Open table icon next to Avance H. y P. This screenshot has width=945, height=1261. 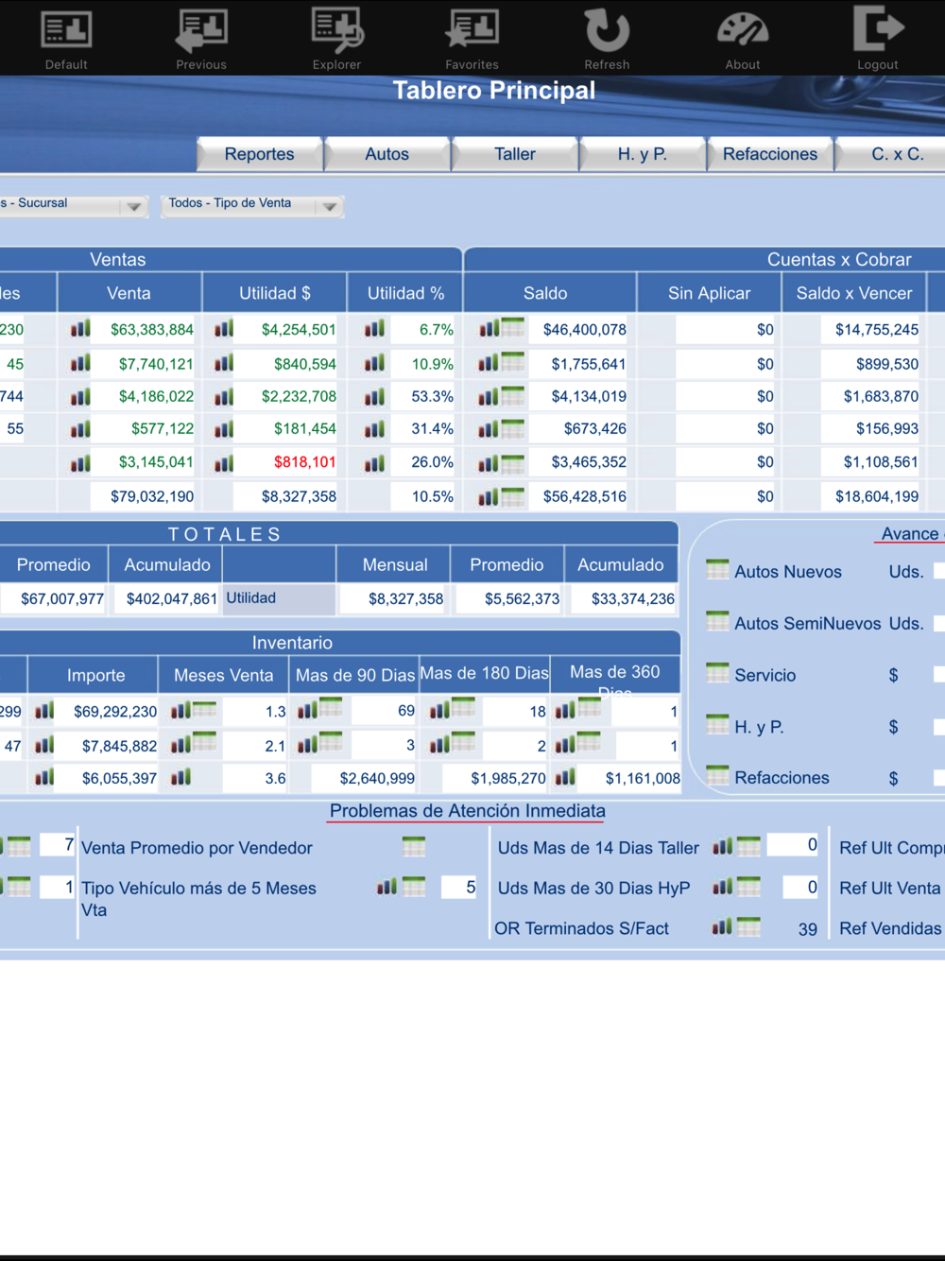click(x=718, y=724)
